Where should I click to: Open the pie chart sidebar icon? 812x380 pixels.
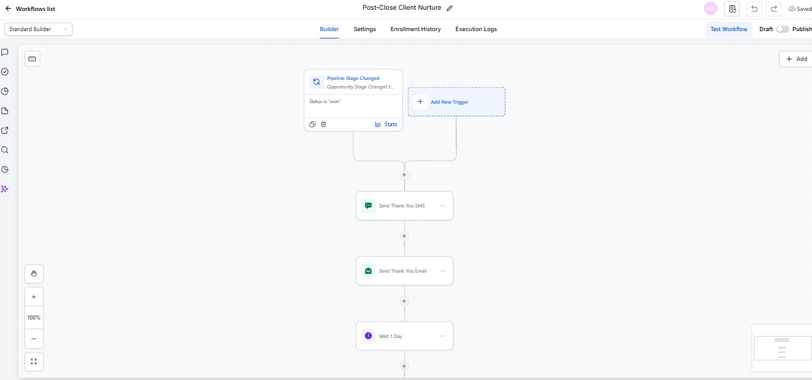point(5,91)
